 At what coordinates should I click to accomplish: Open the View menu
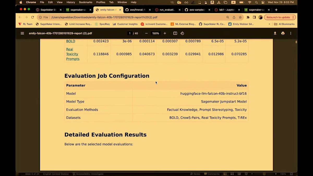click(x=60, y=2)
